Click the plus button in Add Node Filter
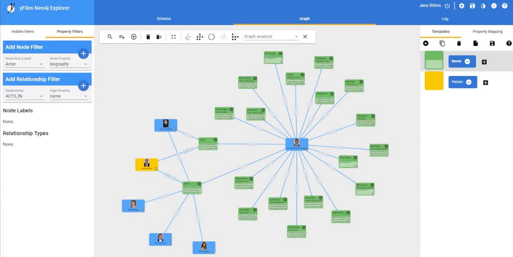The height and width of the screenshot is (257, 513). coord(84,53)
